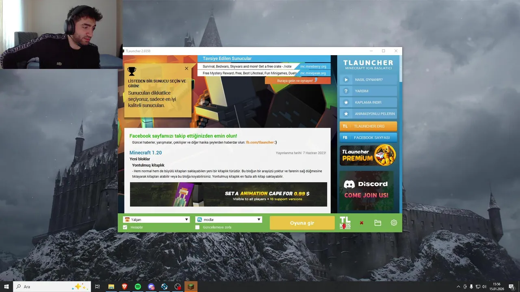Open the TL Mods icon

tap(345, 223)
